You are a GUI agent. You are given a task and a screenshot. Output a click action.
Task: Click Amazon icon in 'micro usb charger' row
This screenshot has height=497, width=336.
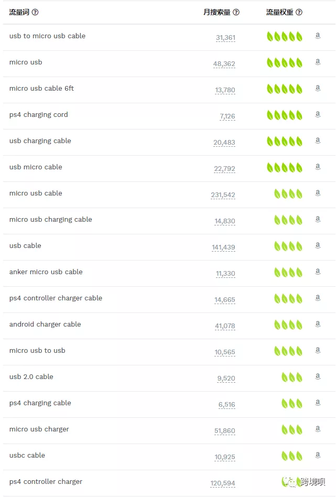pyautogui.click(x=318, y=429)
